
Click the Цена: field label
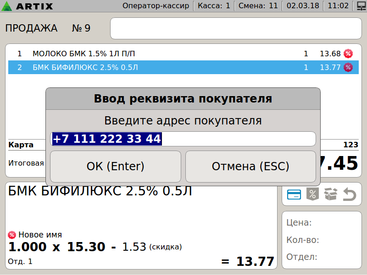(x=299, y=223)
